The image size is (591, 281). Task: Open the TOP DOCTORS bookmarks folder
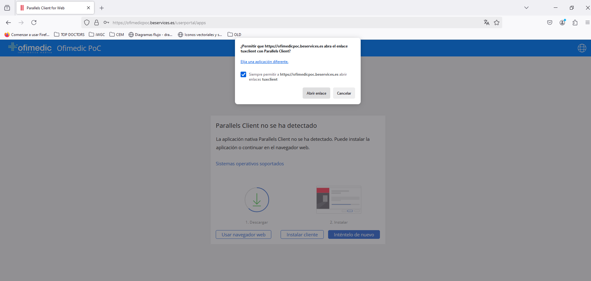click(69, 34)
